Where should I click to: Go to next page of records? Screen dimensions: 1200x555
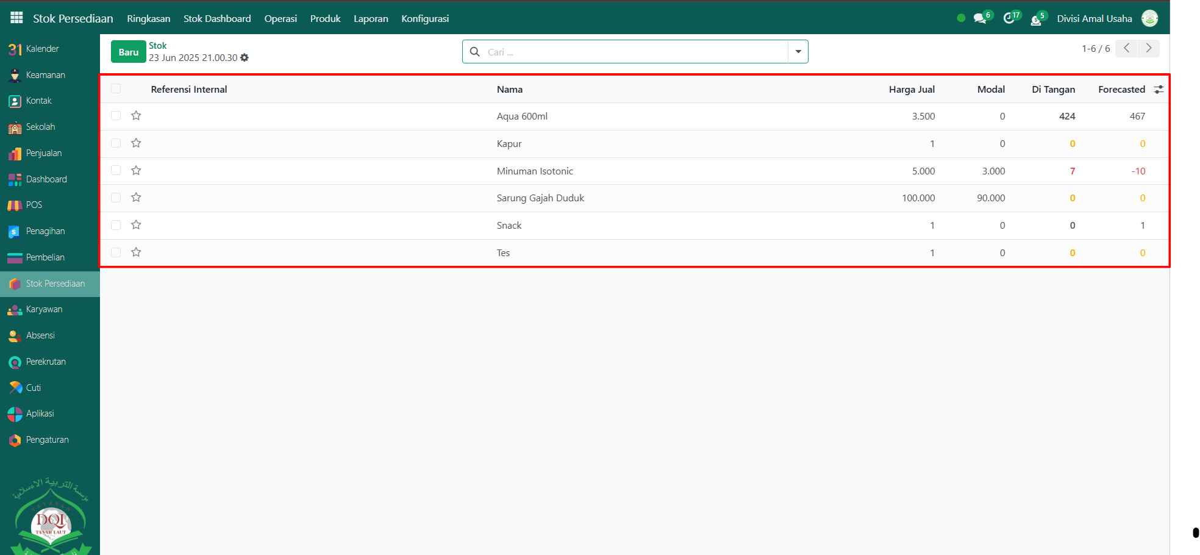[1149, 48]
